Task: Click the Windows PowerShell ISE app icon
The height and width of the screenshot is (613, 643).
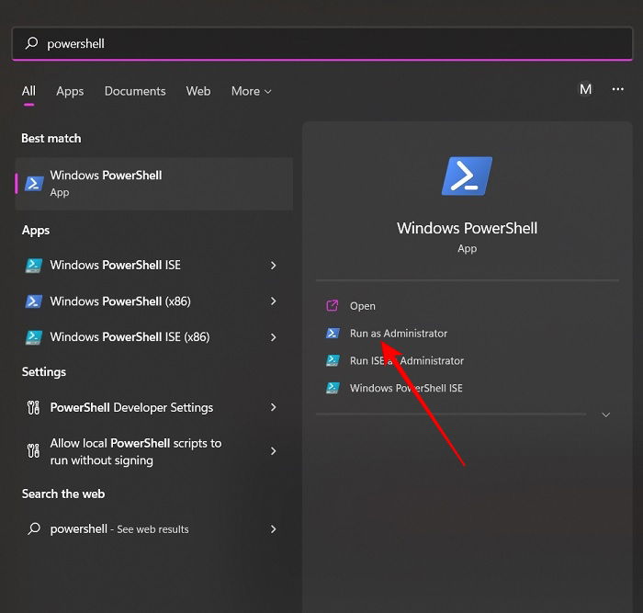Action: coord(34,266)
